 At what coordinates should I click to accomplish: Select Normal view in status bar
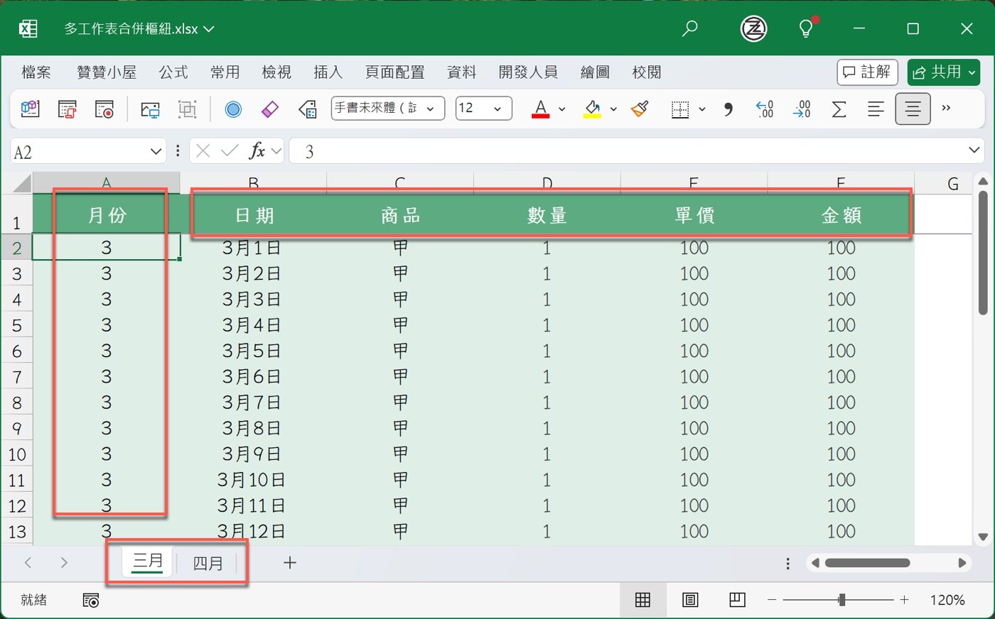pos(642,600)
